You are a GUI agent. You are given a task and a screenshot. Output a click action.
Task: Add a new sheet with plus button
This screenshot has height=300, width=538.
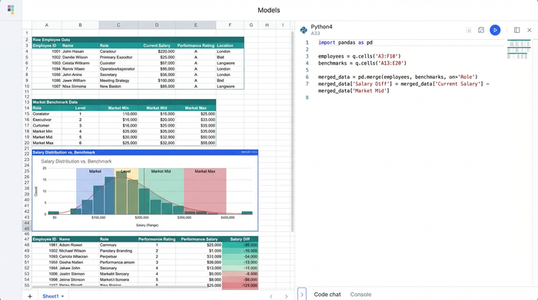(30, 296)
